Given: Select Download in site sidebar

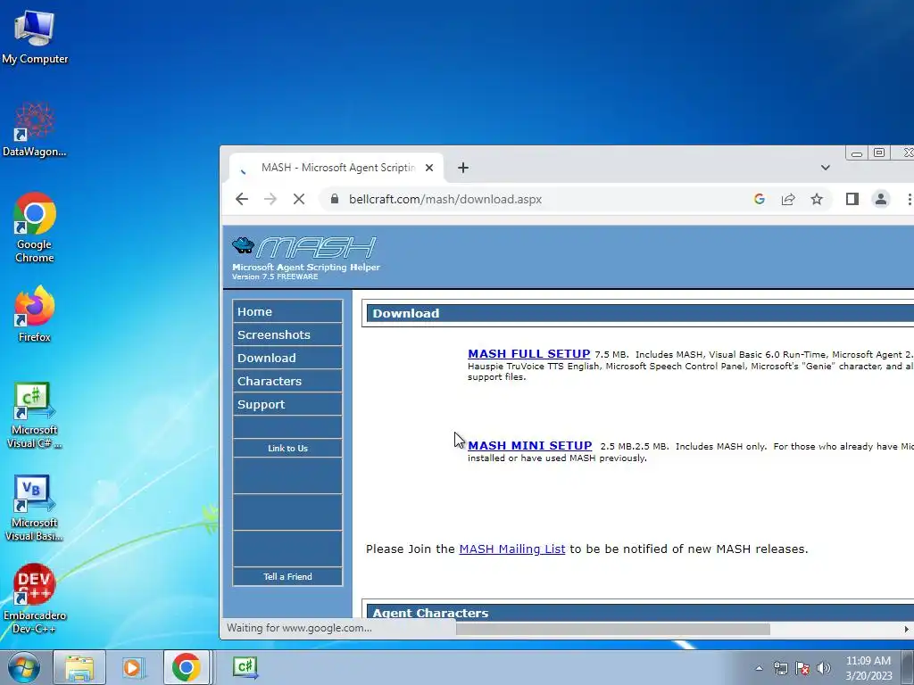Looking at the screenshot, I should pyautogui.click(x=287, y=358).
